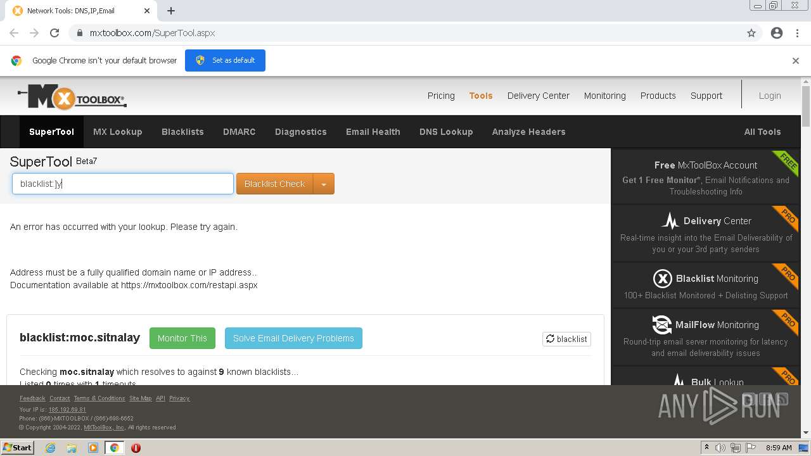Viewport: 811px width, 456px height.
Task: Click the padlock site info icon
Action: (79, 33)
